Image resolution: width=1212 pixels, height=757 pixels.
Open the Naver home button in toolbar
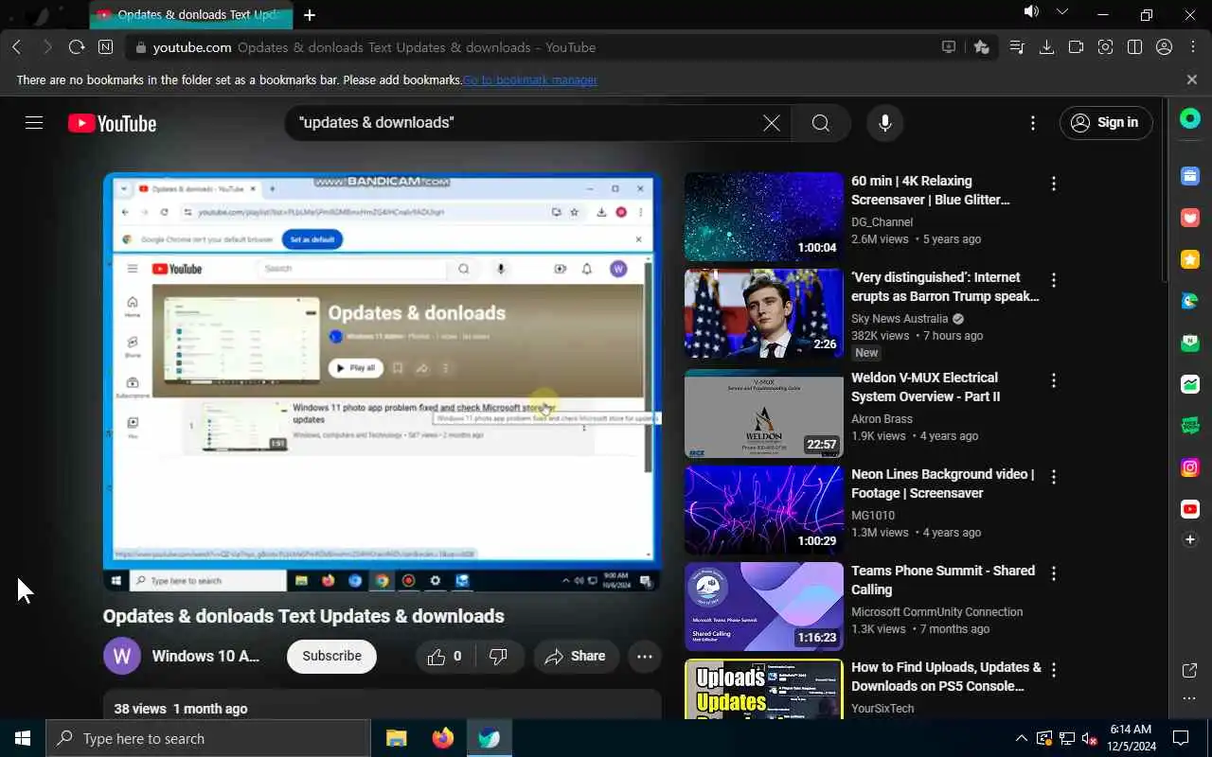[105, 47]
